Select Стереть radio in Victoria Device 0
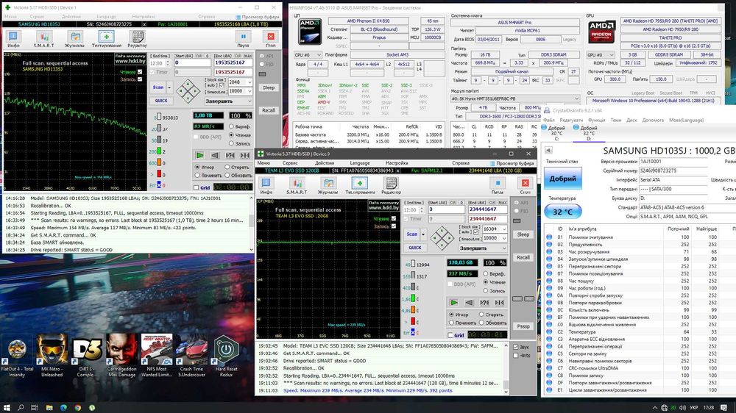The height and width of the screenshot is (413, 736). click(x=481, y=315)
